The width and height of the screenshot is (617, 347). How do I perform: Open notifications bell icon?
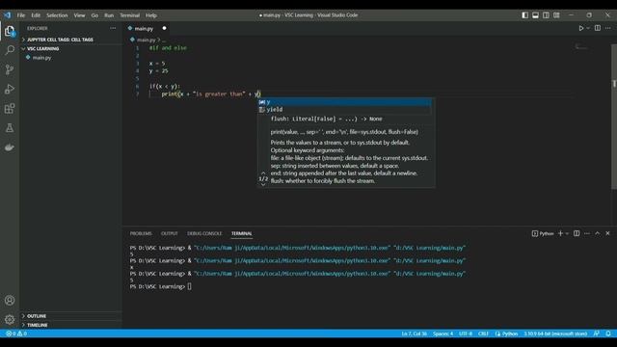pyautogui.click(x=608, y=334)
